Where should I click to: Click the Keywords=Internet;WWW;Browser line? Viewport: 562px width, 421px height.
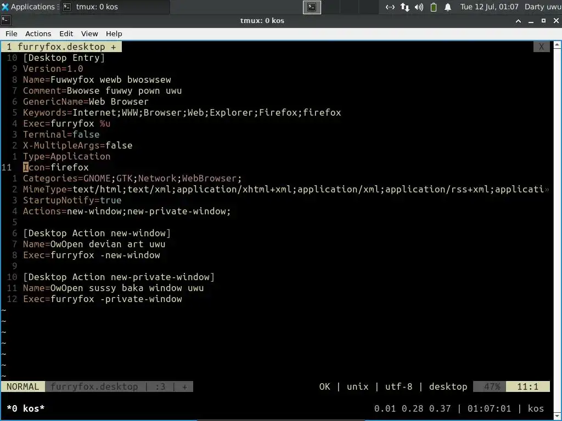tap(182, 112)
